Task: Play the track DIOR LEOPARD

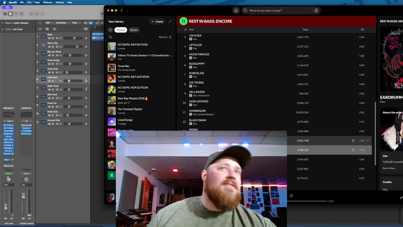Action: point(199,102)
